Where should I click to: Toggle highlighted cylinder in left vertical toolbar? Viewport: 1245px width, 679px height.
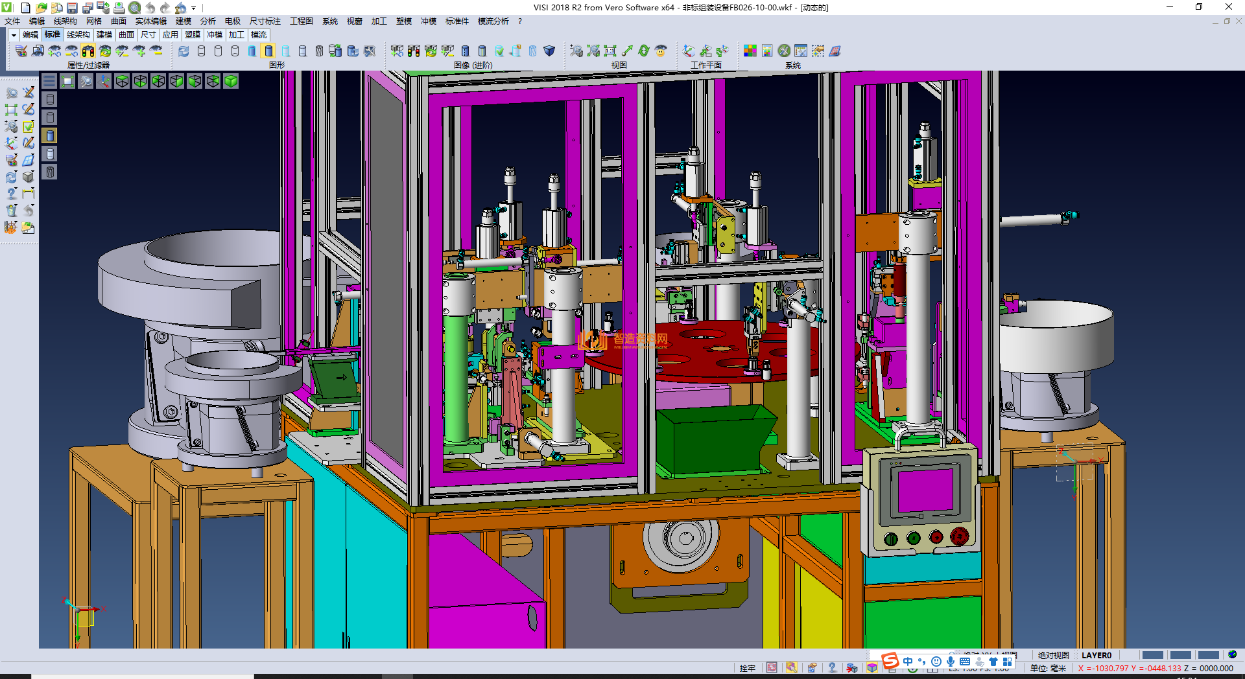tap(50, 135)
